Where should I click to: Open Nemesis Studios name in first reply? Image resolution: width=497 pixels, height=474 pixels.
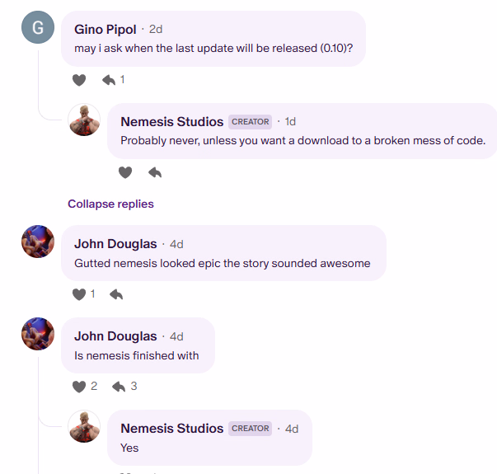171,122
